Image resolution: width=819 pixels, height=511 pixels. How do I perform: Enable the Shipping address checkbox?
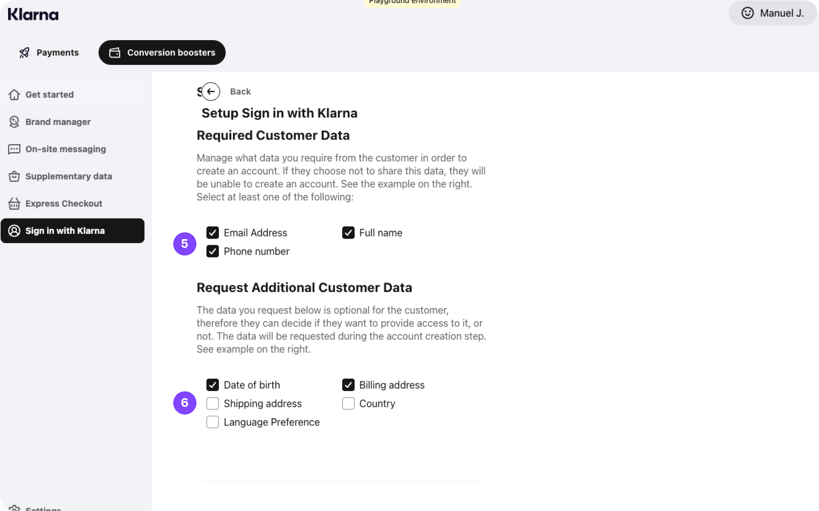point(213,403)
